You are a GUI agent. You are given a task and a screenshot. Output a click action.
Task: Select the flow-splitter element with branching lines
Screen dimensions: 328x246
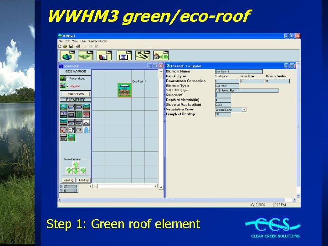point(86,122)
